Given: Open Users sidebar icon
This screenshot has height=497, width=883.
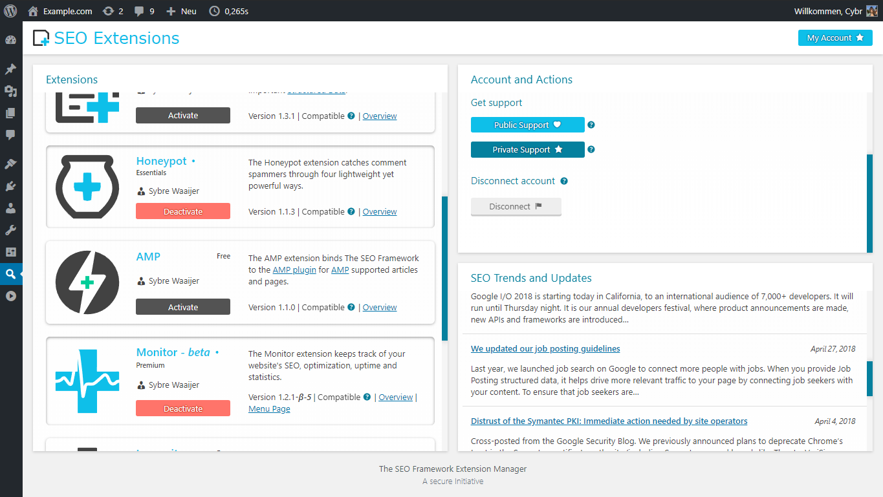Looking at the screenshot, I should pyautogui.click(x=10, y=208).
